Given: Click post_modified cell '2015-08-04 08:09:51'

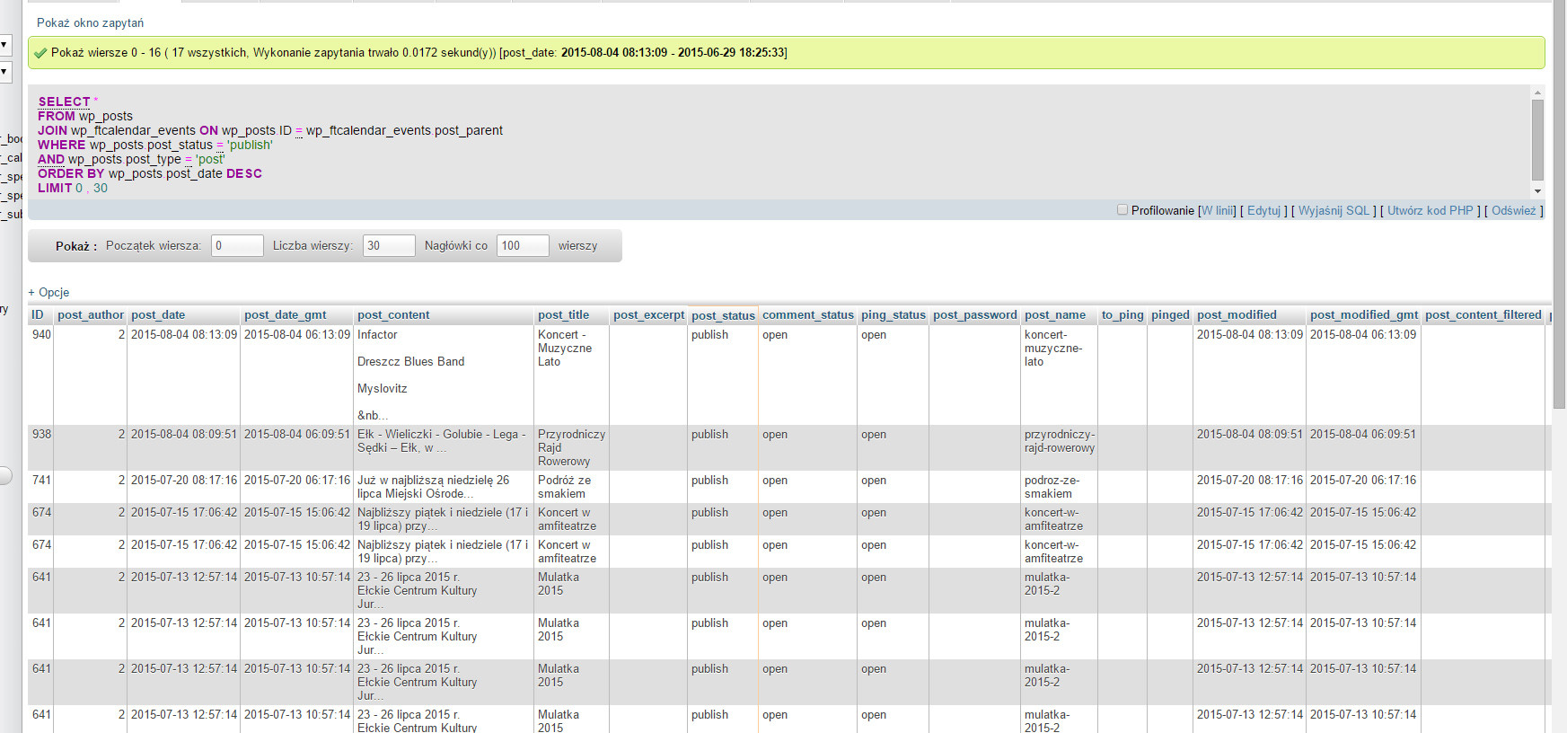Looking at the screenshot, I should click(1249, 434).
